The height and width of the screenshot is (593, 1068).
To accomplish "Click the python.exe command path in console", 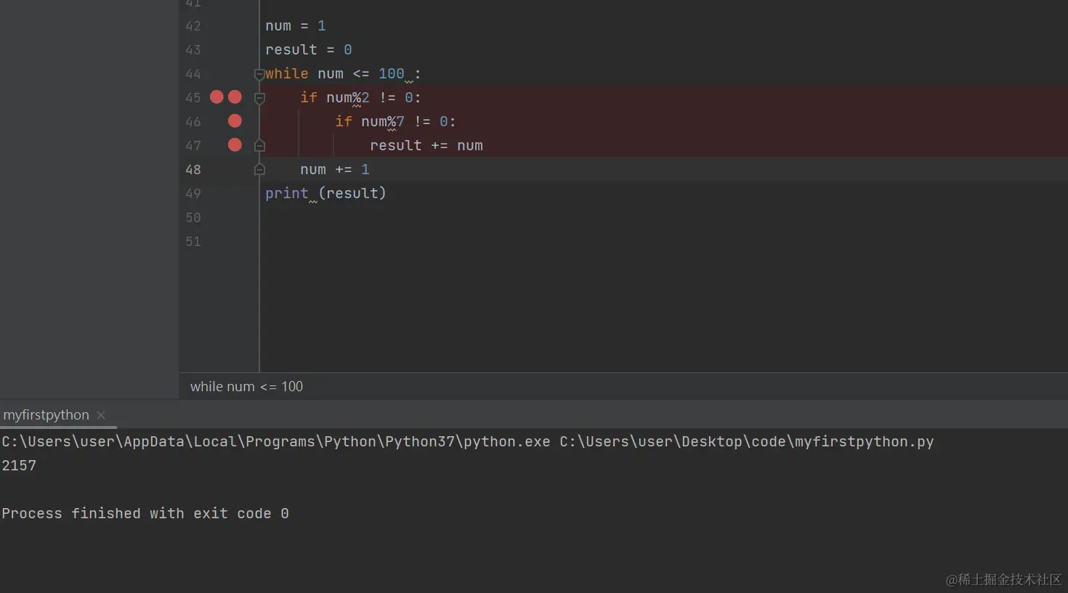I will coord(276,441).
